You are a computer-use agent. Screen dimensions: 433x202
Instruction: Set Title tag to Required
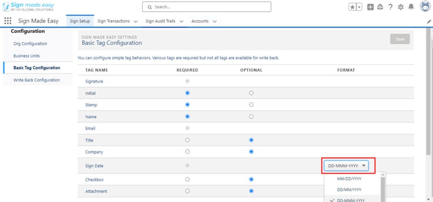(x=187, y=140)
